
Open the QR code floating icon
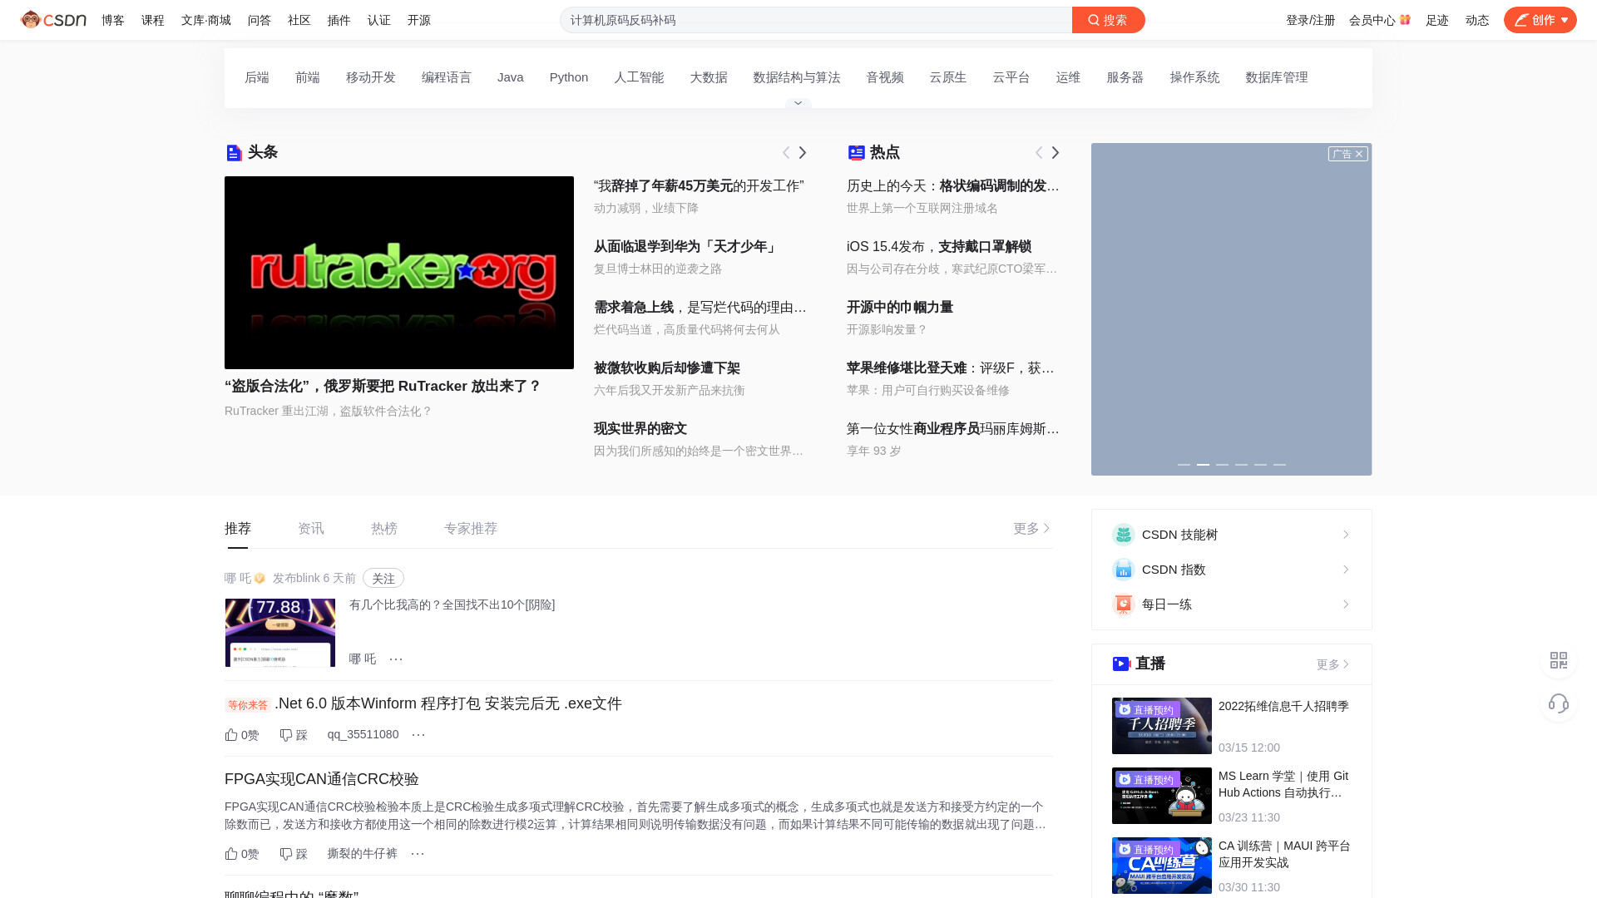1559,661
